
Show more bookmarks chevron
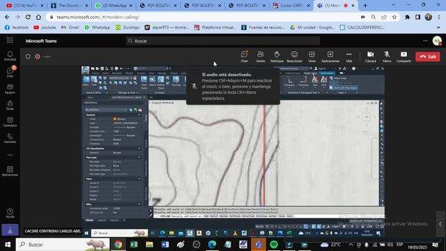(438, 27)
